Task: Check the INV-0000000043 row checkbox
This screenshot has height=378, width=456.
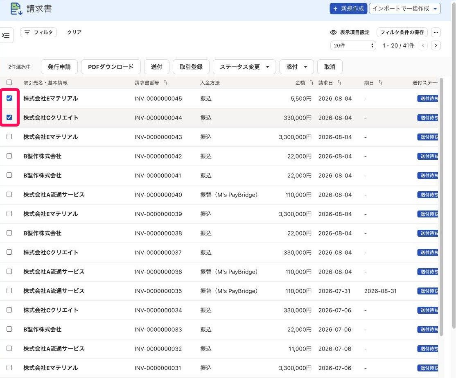Action: click(x=9, y=136)
